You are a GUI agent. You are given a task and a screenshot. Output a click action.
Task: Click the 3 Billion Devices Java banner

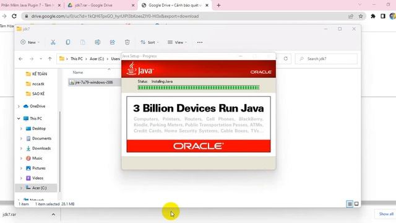pyautogui.click(x=199, y=124)
